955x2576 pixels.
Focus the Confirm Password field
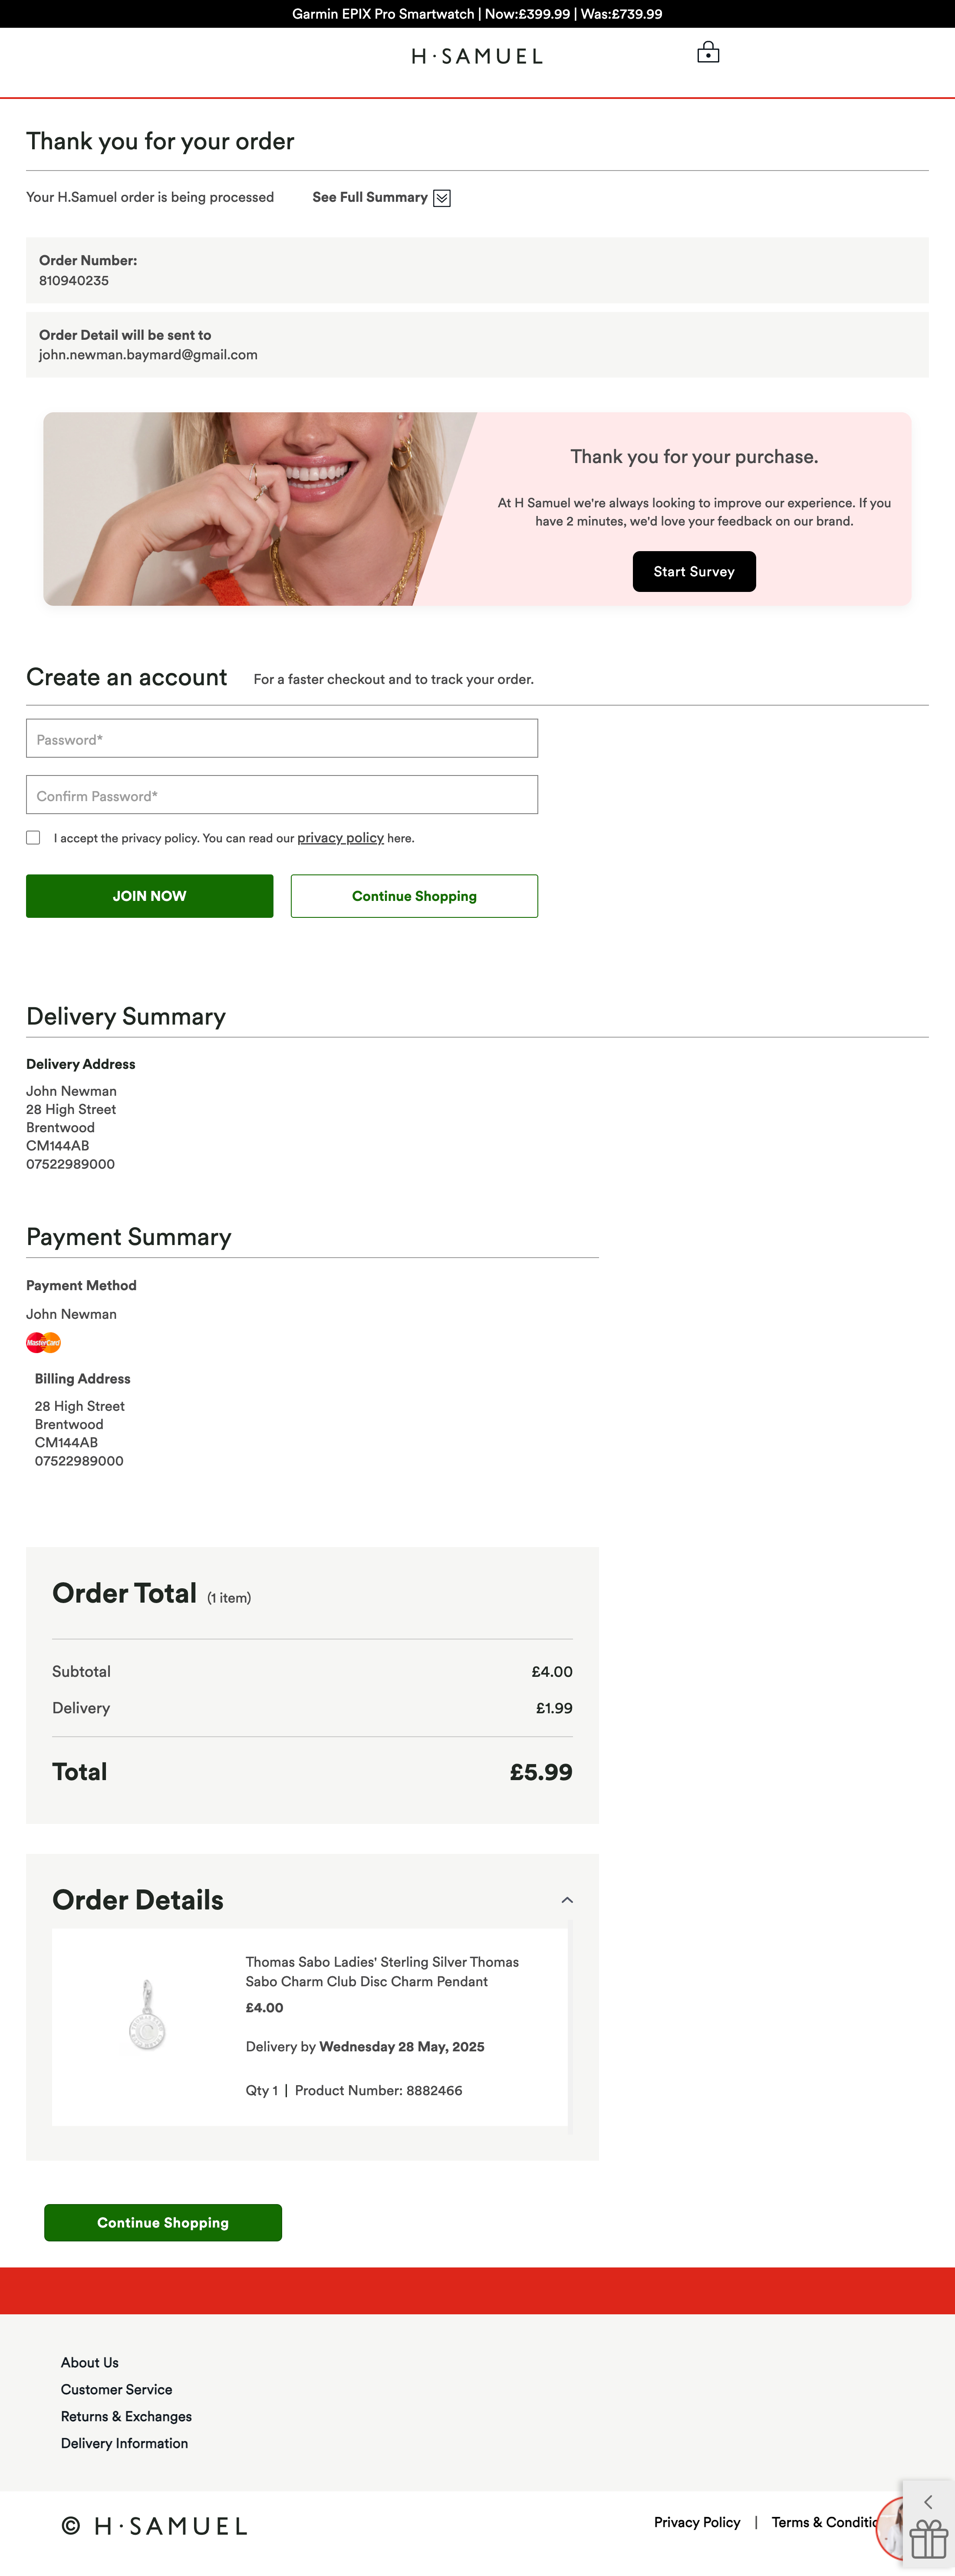pos(282,795)
